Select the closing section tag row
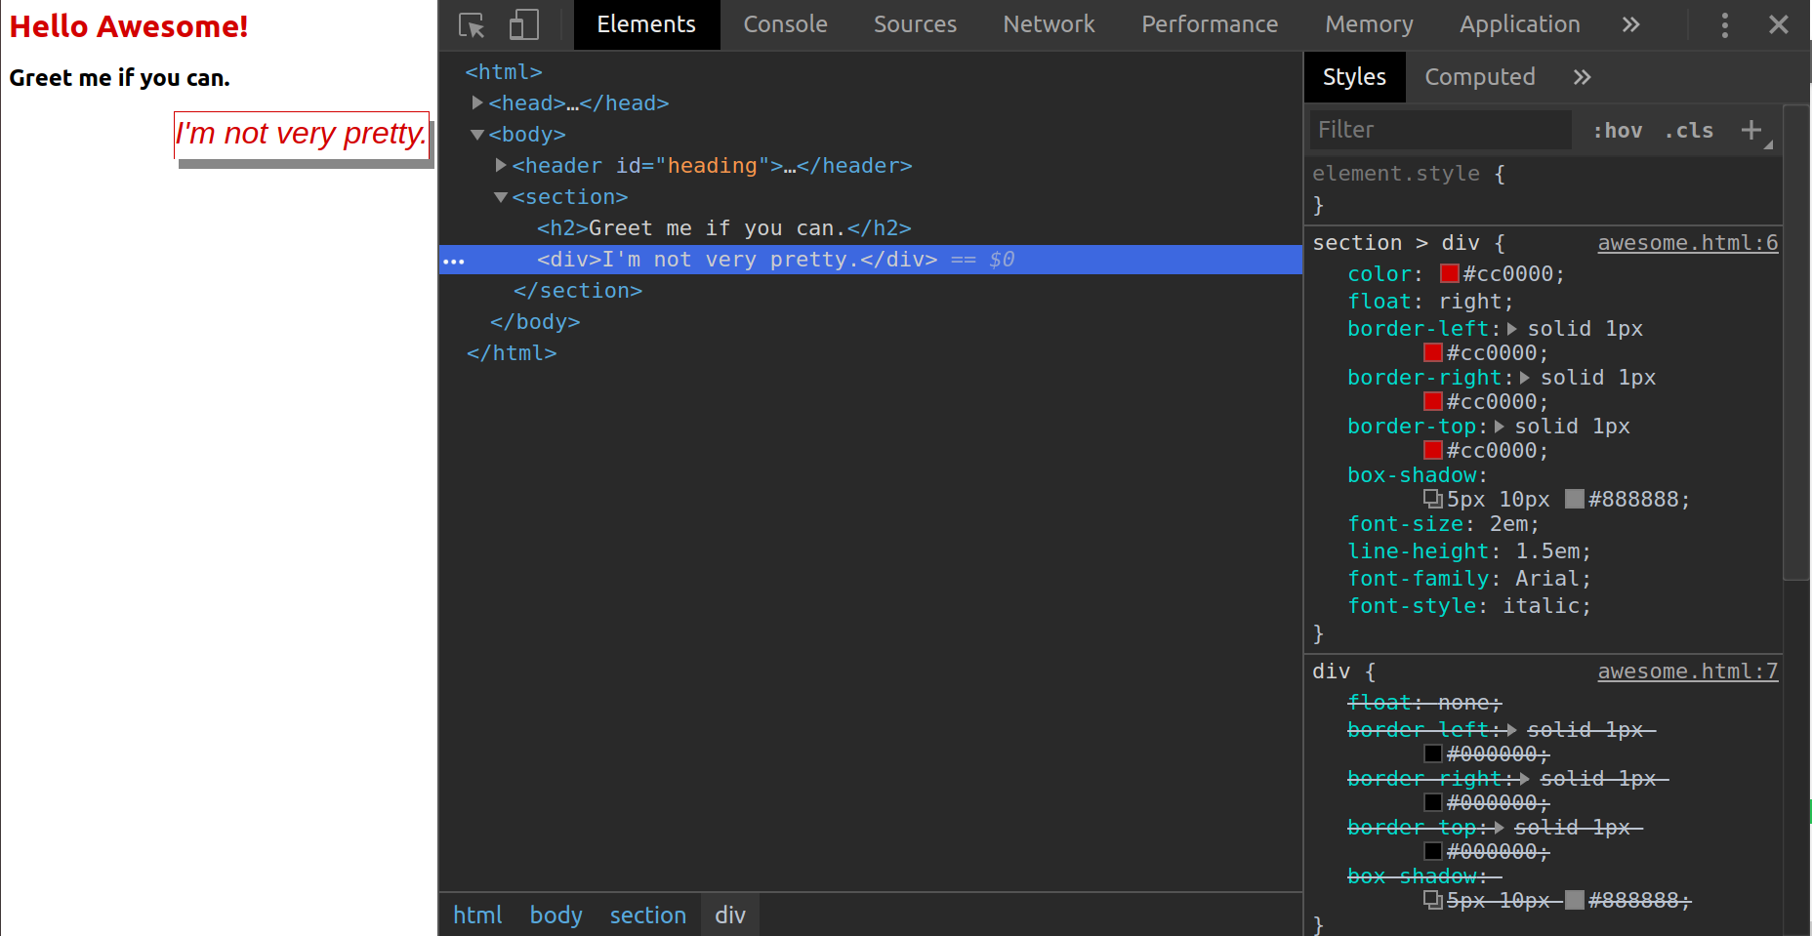 [578, 291]
